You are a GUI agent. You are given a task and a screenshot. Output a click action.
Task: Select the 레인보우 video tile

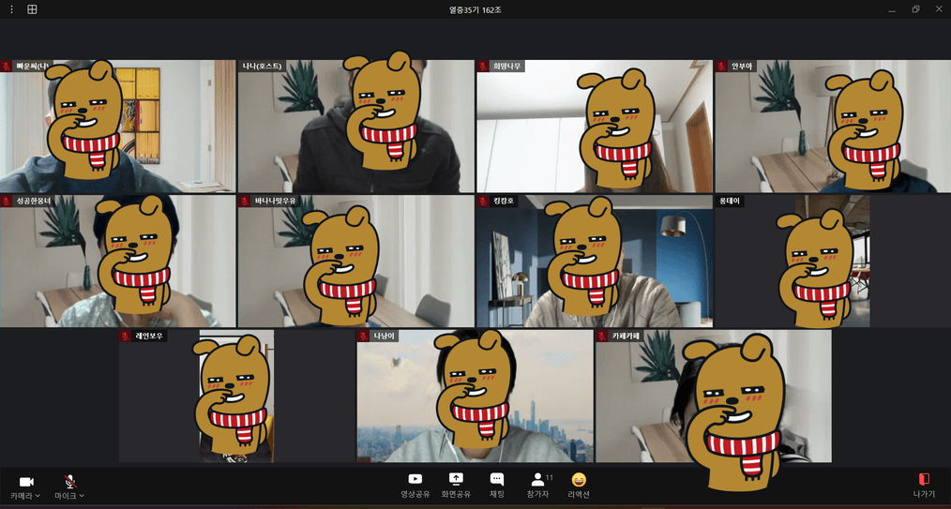pos(236,396)
